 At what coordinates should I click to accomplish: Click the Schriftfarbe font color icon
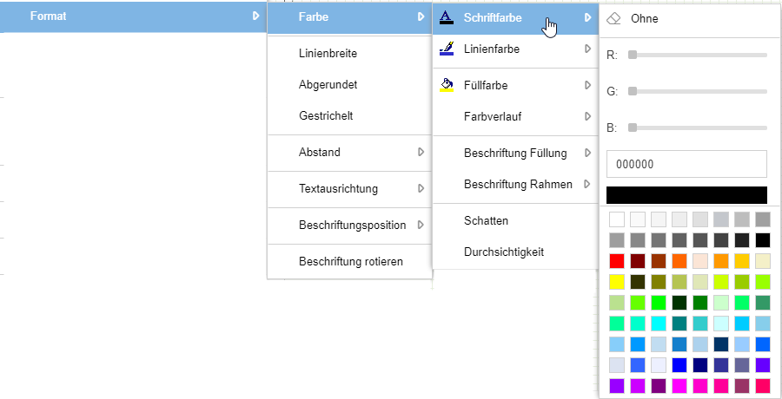pyautogui.click(x=446, y=17)
